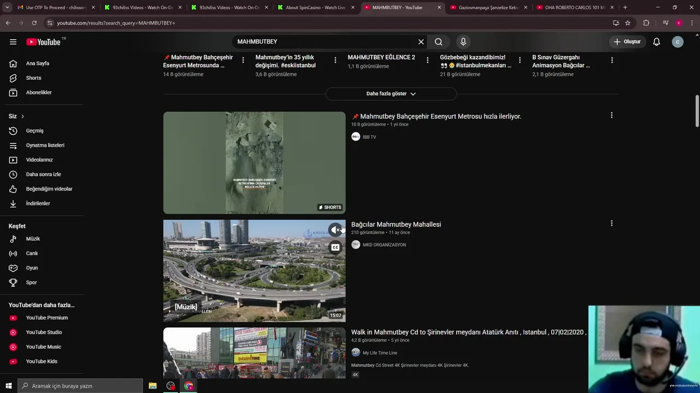Open the YouTube hamburger guide menu
The height and width of the screenshot is (393, 700).
click(x=13, y=42)
